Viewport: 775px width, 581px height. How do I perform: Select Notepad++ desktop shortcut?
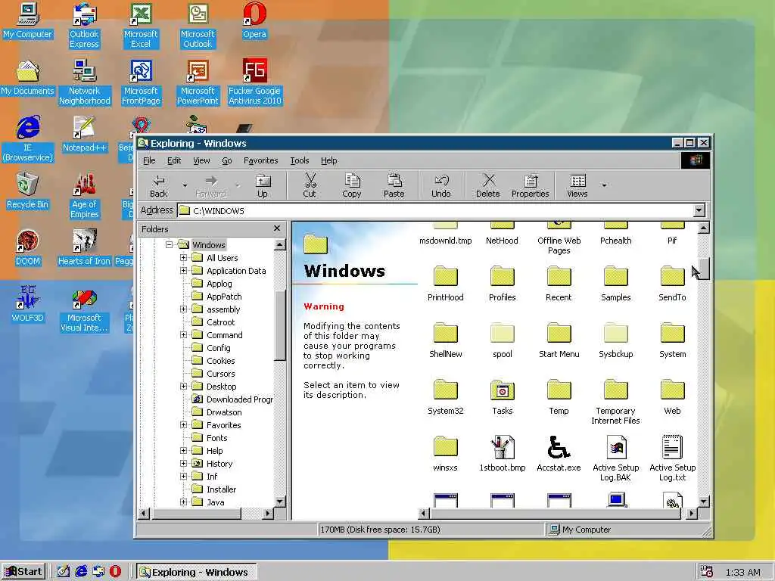point(84,135)
